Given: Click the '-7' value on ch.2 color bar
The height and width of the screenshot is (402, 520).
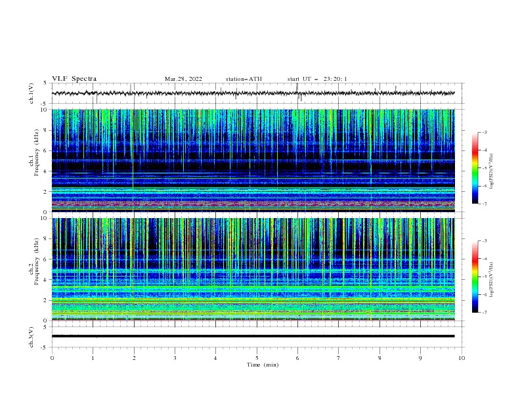Looking at the screenshot, I should (x=484, y=312).
